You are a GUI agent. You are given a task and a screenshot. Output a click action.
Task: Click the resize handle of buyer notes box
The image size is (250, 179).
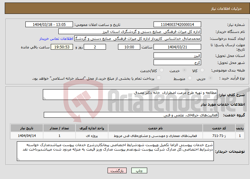pos(18,159)
